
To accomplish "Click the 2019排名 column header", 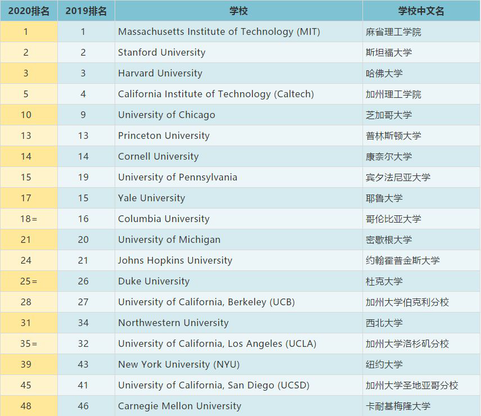I will click(86, 11).
